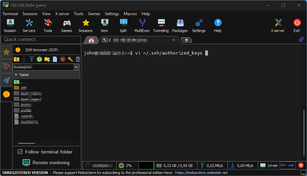Screen dimensions: 307x176
Task: Open the Macros menu
Action: 130,14
